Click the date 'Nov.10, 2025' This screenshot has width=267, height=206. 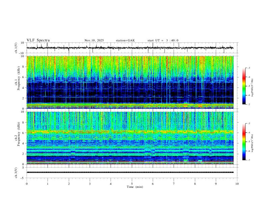(94, 40)
